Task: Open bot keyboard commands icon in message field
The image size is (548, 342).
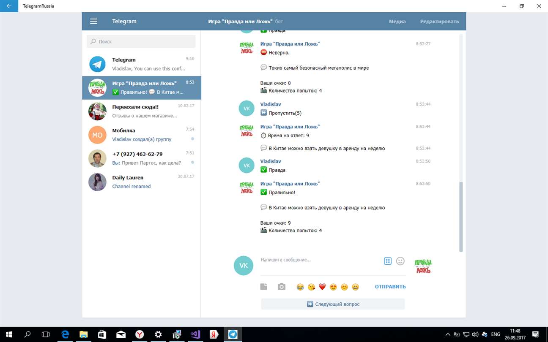Action: pos(388,261)
